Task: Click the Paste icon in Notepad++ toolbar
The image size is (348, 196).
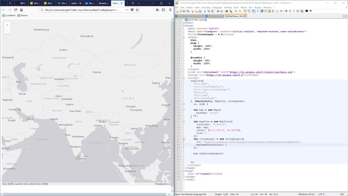Action: (213, 11)
